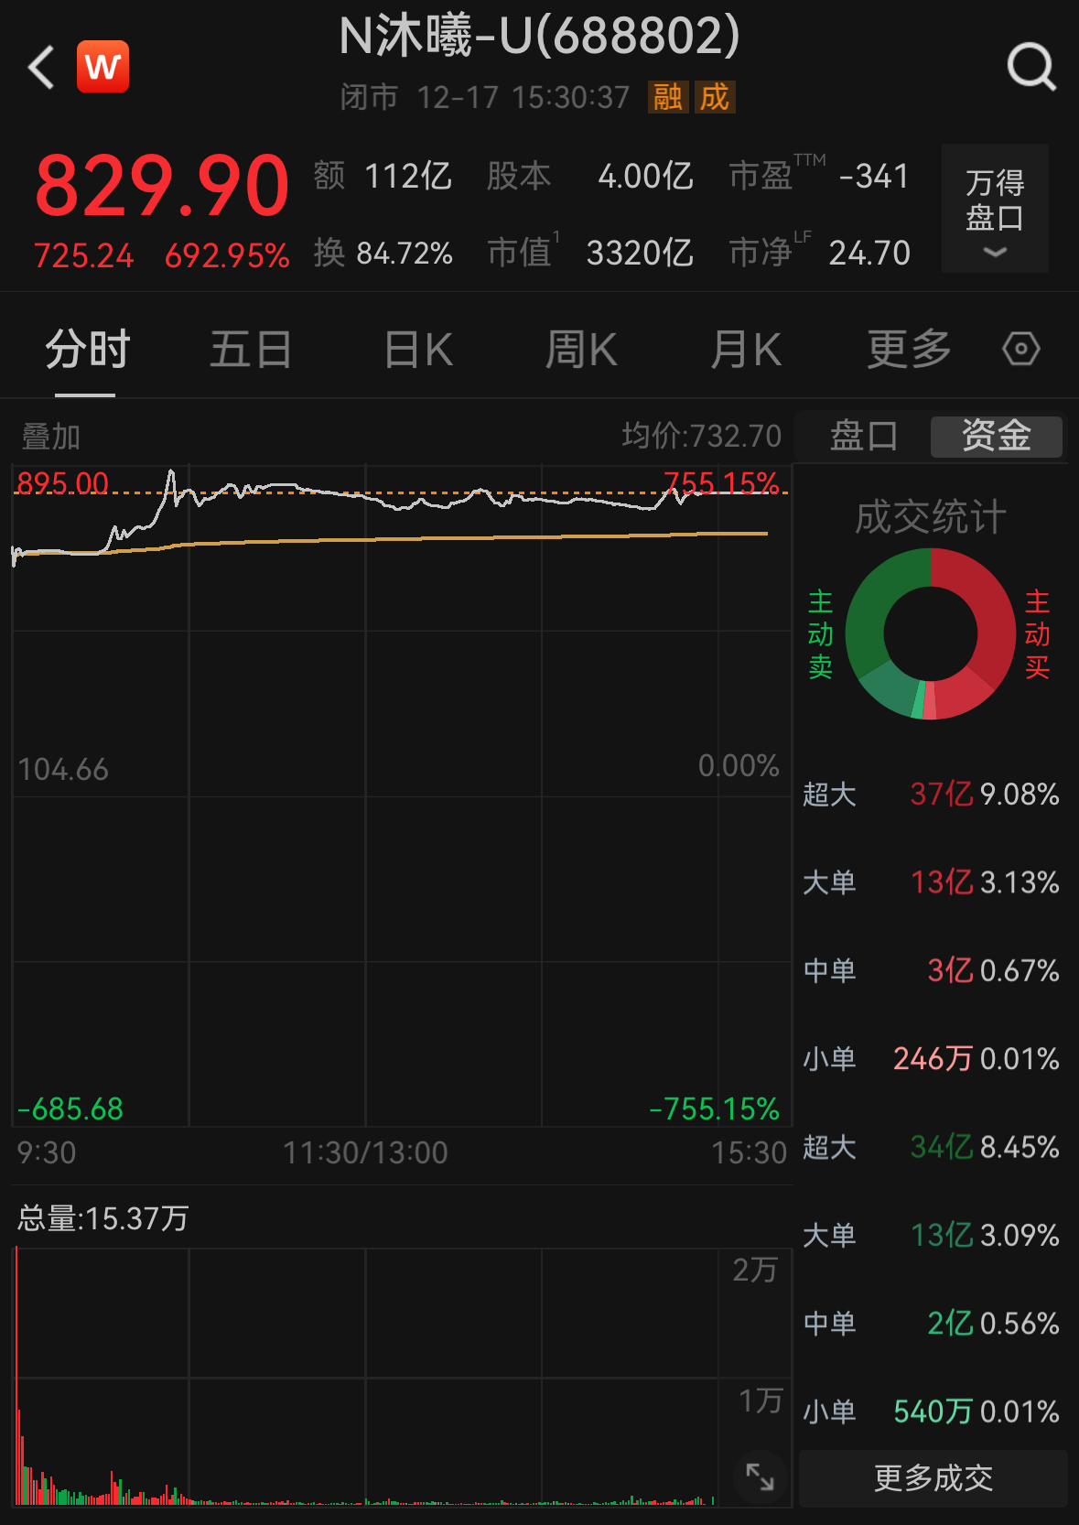This screenshot has height=1525, width=1079.
Task: Tap the back arrow icon
Action: pyautogui.click(x=42, y=68)
